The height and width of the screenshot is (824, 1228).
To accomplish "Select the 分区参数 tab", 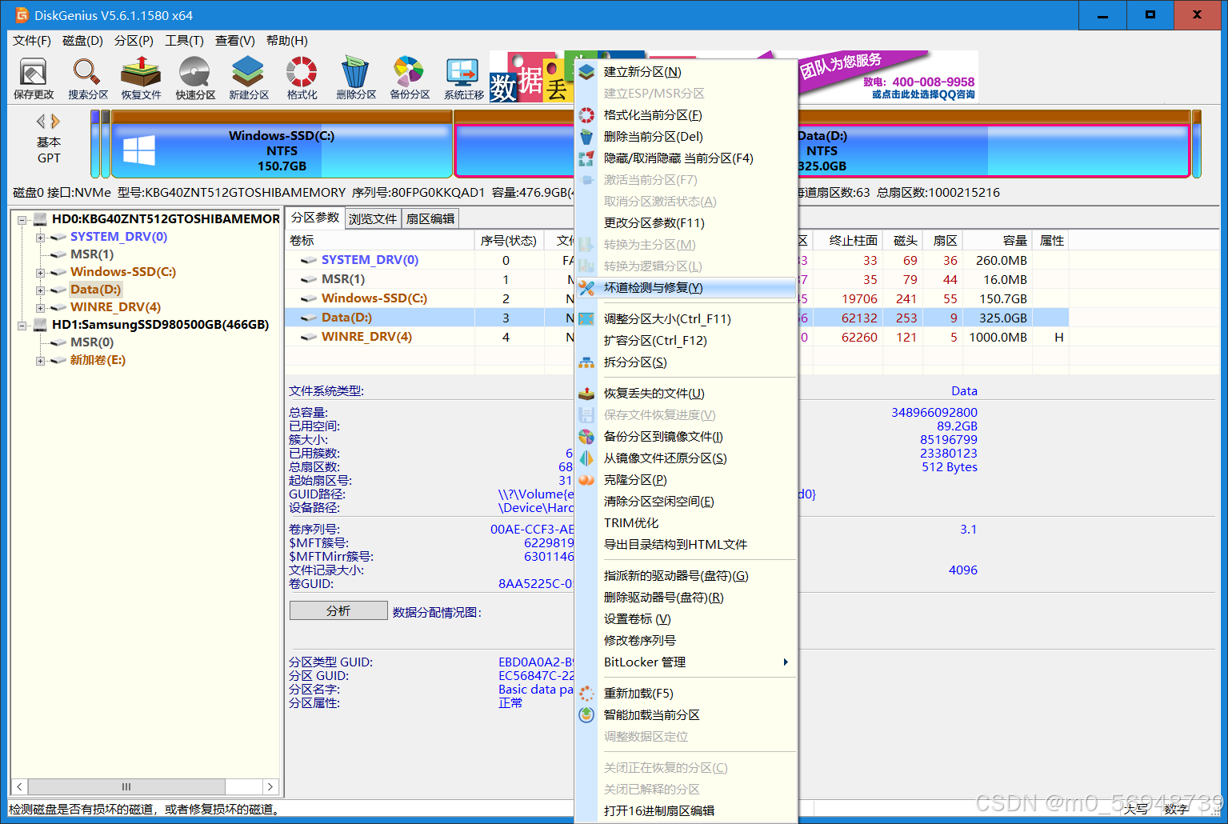I will click(x=315, y=218).
